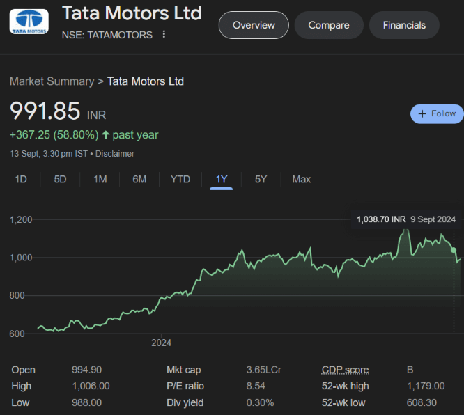Click the CDP score value B
Viewport: 464px width, 415px height.
click(x=410, y=370)
